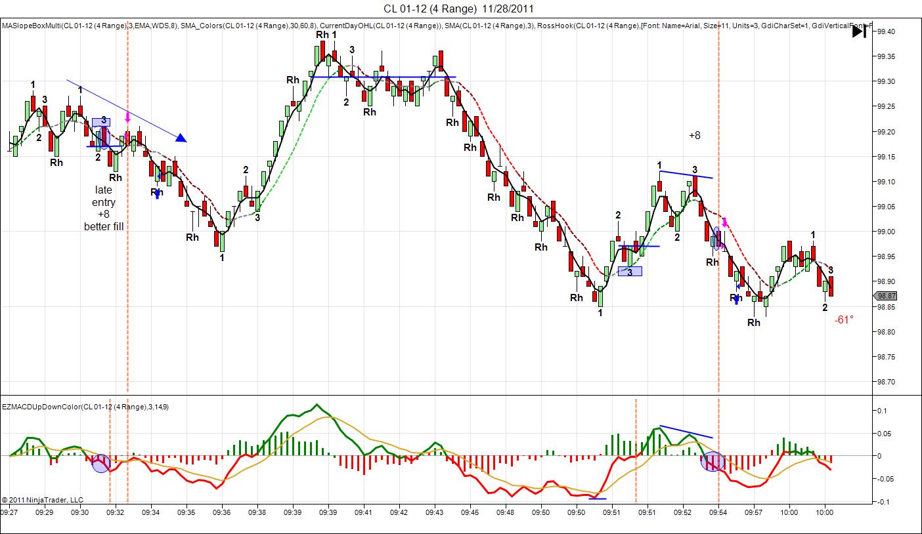Image resolution: width=922 pixels, height=534 pixels.
Task: Click the 09:38 time axis label
Action: (x=257, y=512)
